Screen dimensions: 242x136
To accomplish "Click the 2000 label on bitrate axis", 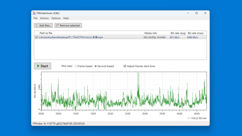I will pos(39,87).
